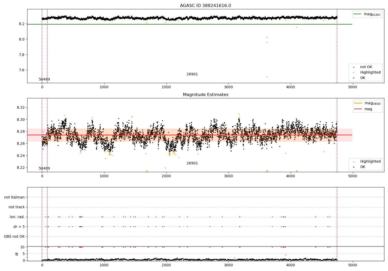Image resolution: width=388 pixels, height=271 pixels.
Task: Click the 'not track' y-axis label
Action: (17, 207)
